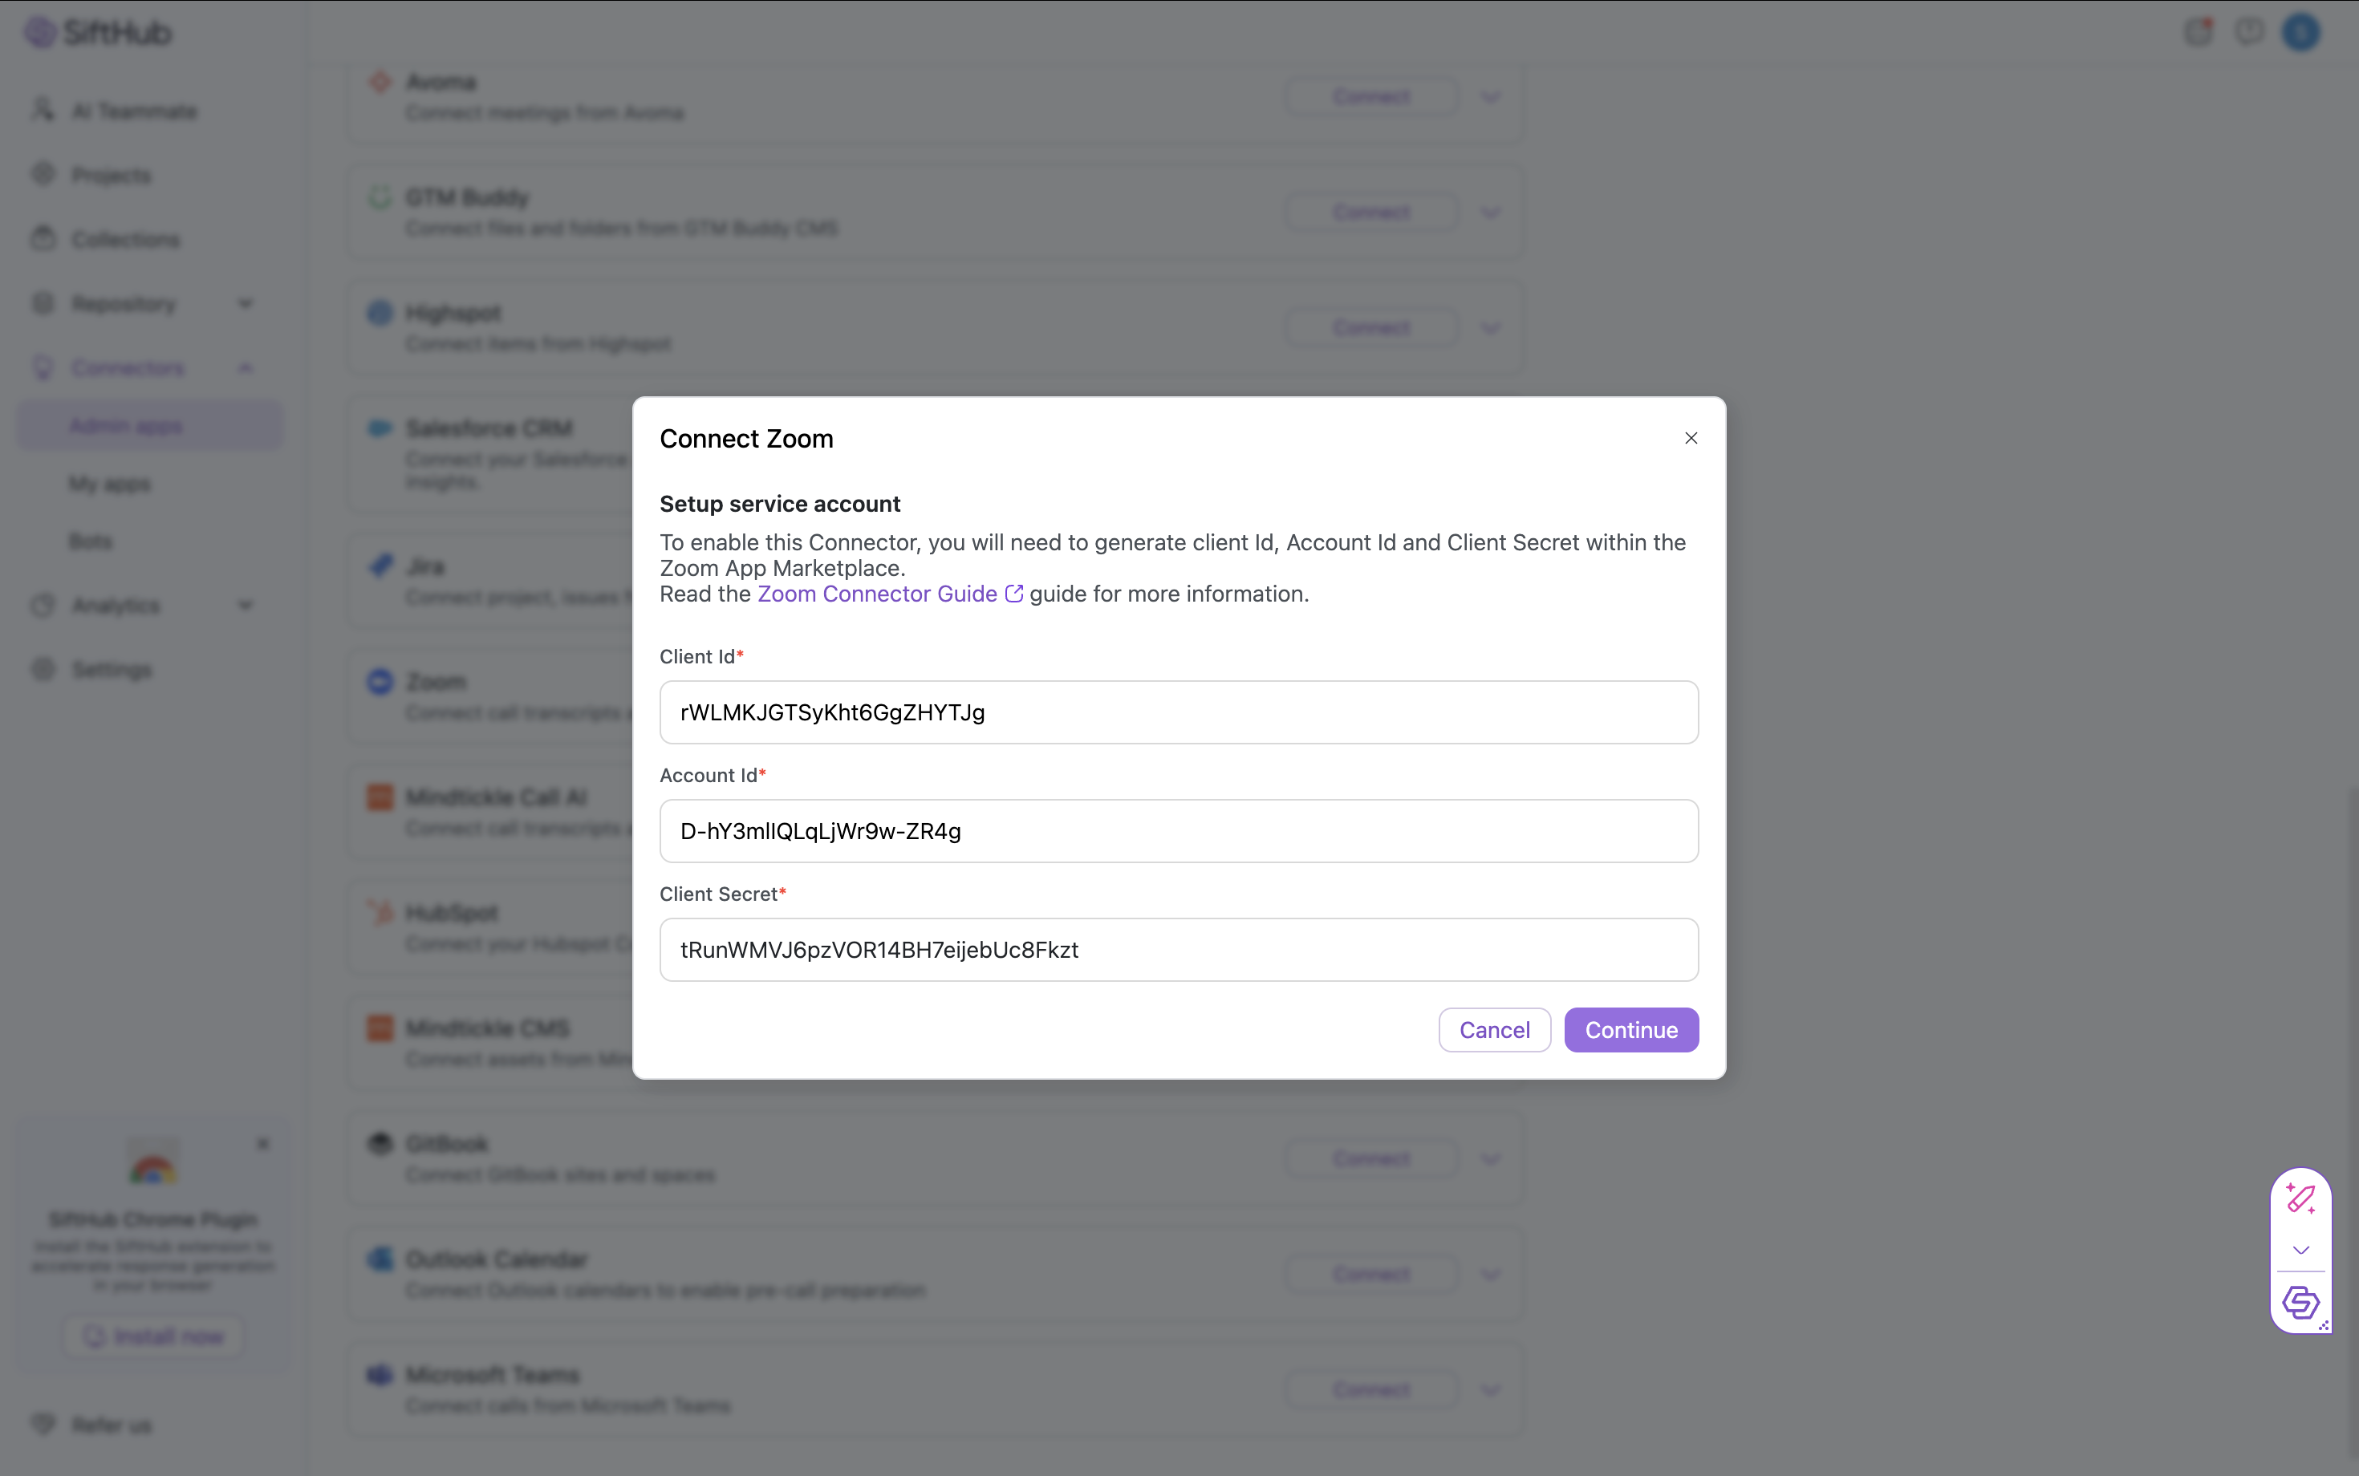The width and height of the screenshot is (2359, 1476).
Task: Select Bots under Connectors
Action: (x=89, y=540)
